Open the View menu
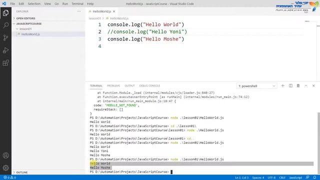320x180 pixels. (47, 3)
